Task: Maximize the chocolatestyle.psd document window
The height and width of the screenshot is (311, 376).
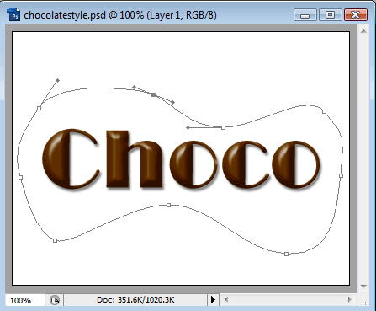Action: coord(331,15)
